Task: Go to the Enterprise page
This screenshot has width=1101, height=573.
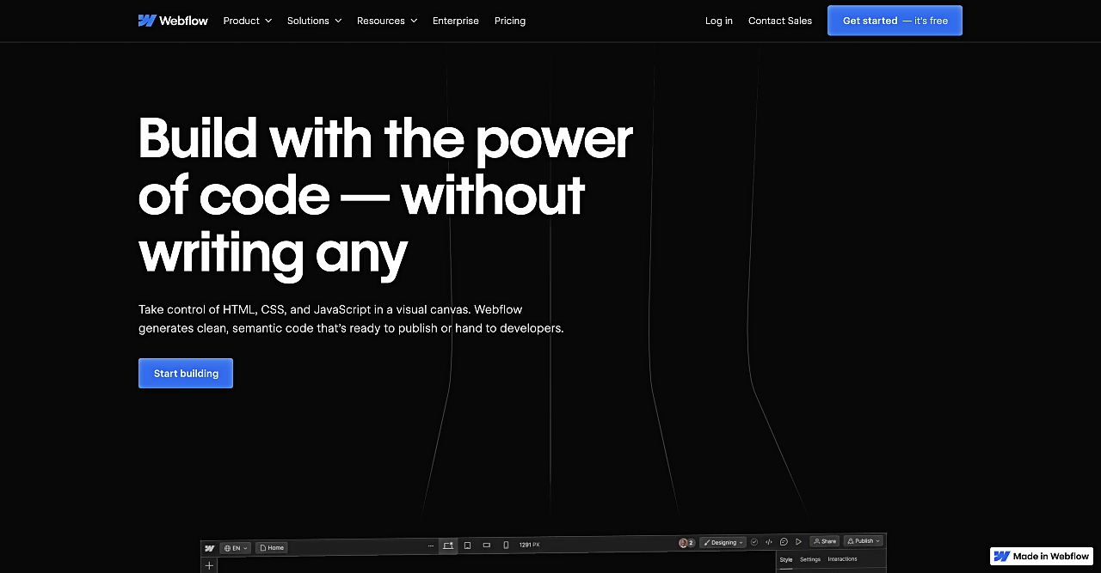Action: pos(456,21)
